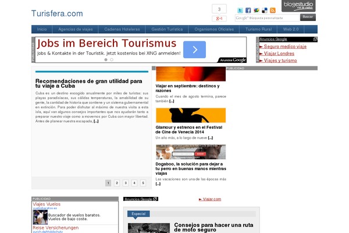
Task: Open the motorcycle route article thumbnail
Action: coord(149,228)
